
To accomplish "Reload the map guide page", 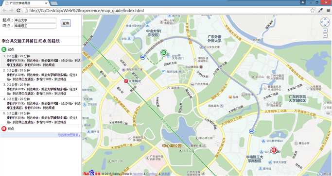I will 18,10.
